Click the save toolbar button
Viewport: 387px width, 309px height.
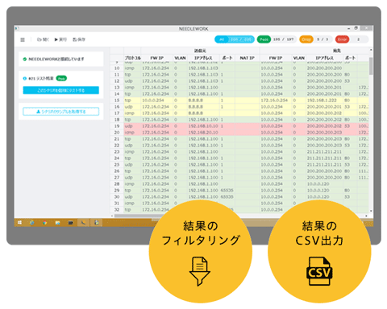coord(79,39)
